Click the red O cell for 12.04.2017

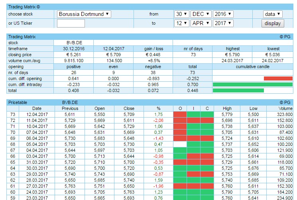pyautogui.click(x=180, y=114)
